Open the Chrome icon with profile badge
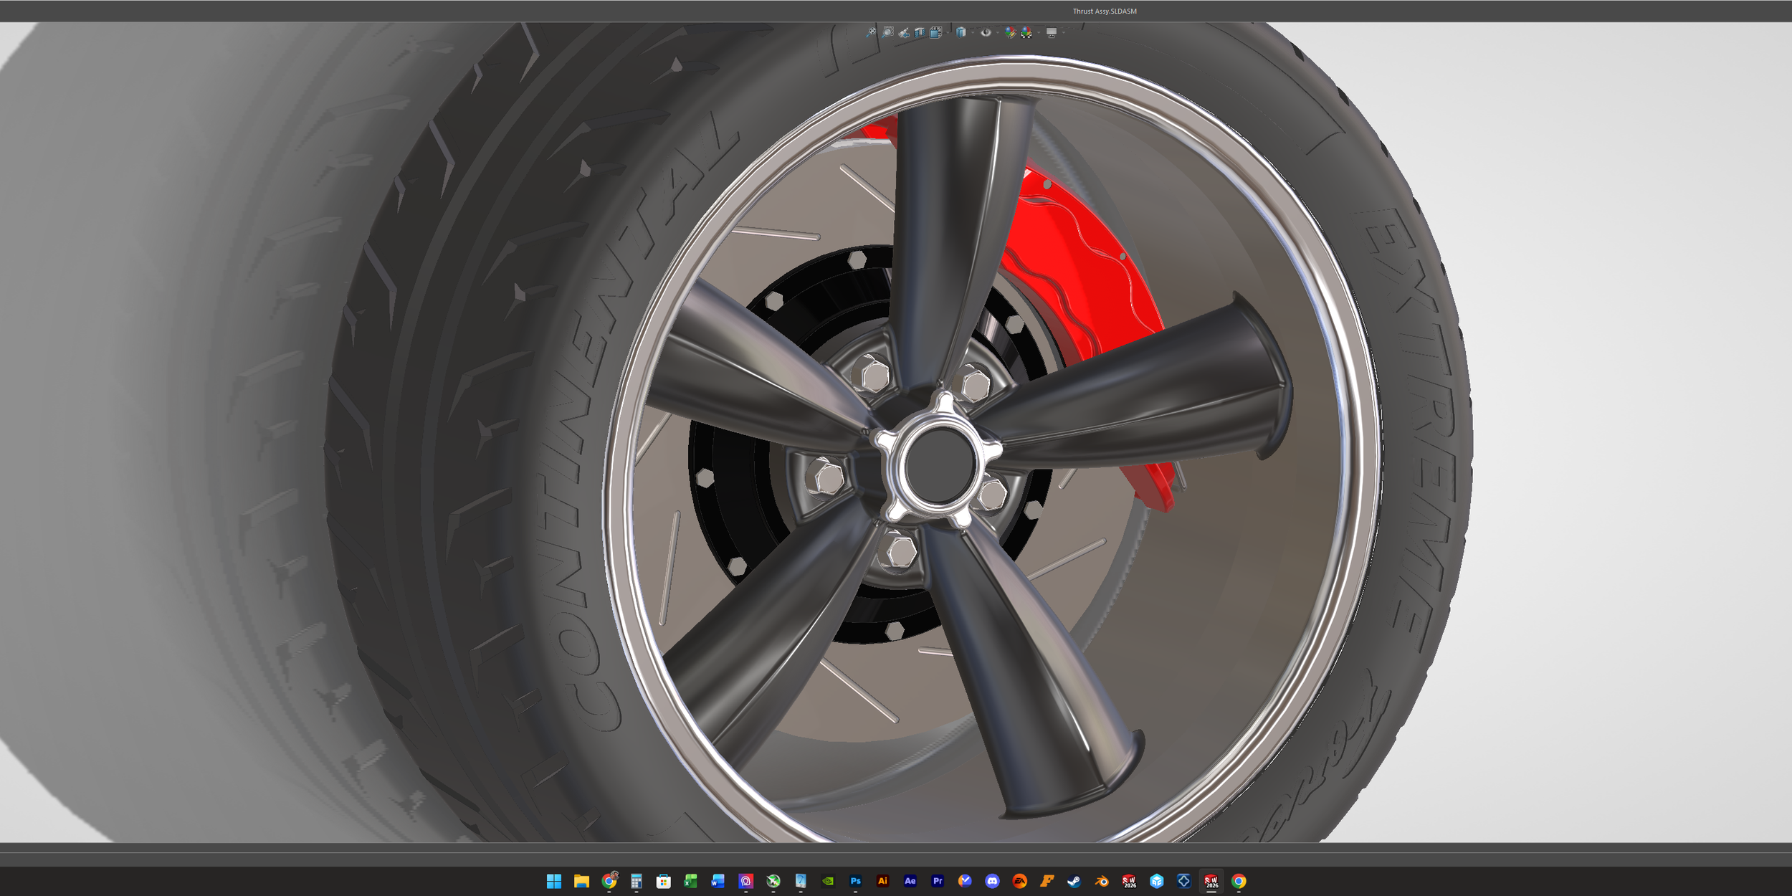This screenshot has width=1792, height=896. 609,881
